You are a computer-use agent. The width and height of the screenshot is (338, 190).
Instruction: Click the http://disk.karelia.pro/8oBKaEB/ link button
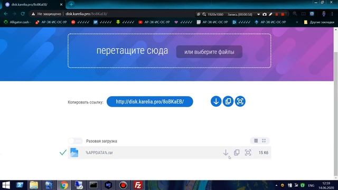click(x=150, y=101)
